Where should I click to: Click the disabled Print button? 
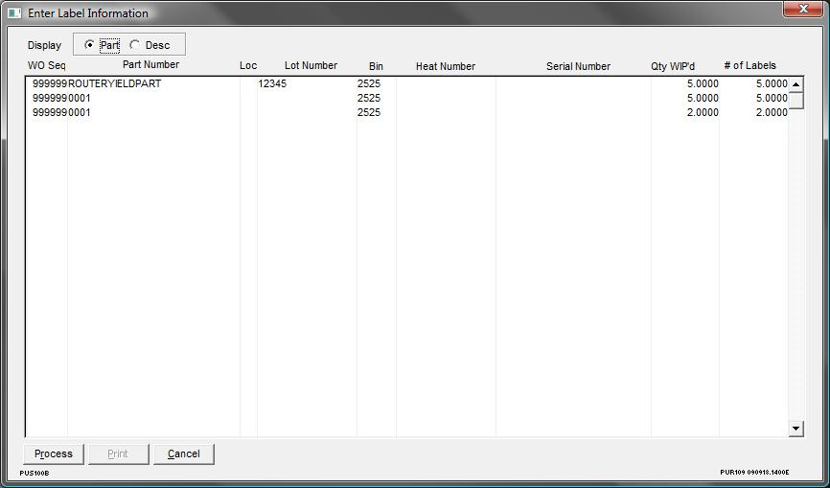click(x=118, y=454)
